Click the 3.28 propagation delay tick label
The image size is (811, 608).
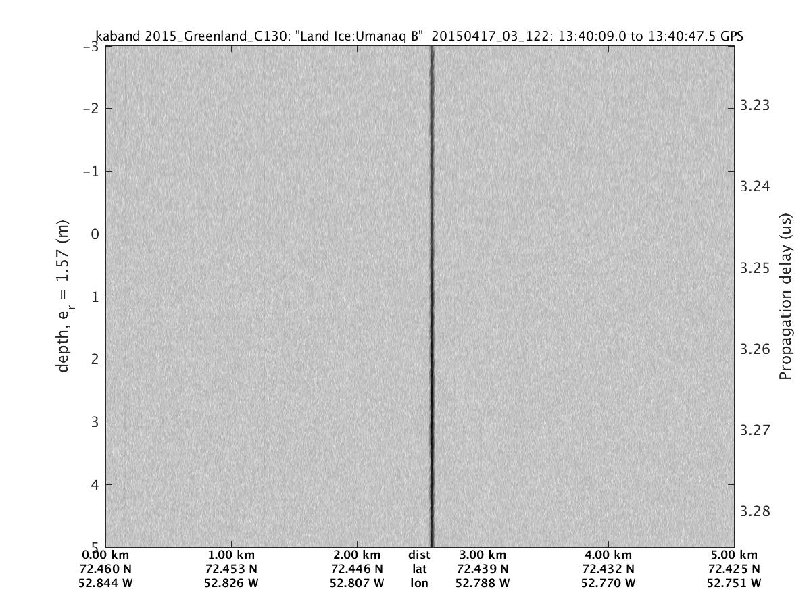tap(754, 511)
